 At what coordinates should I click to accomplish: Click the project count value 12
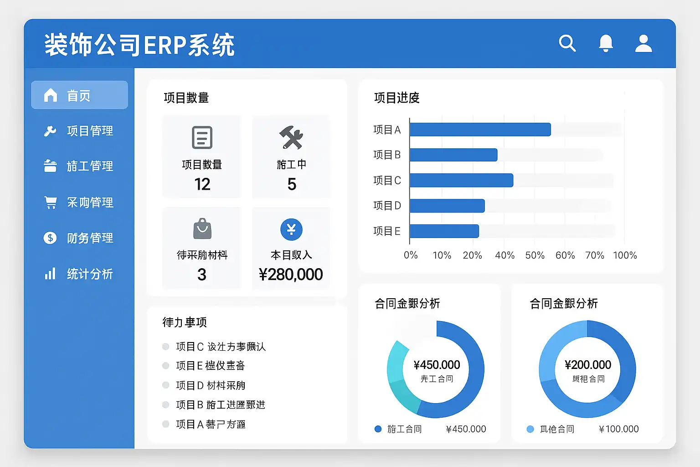tap(202, 184)
